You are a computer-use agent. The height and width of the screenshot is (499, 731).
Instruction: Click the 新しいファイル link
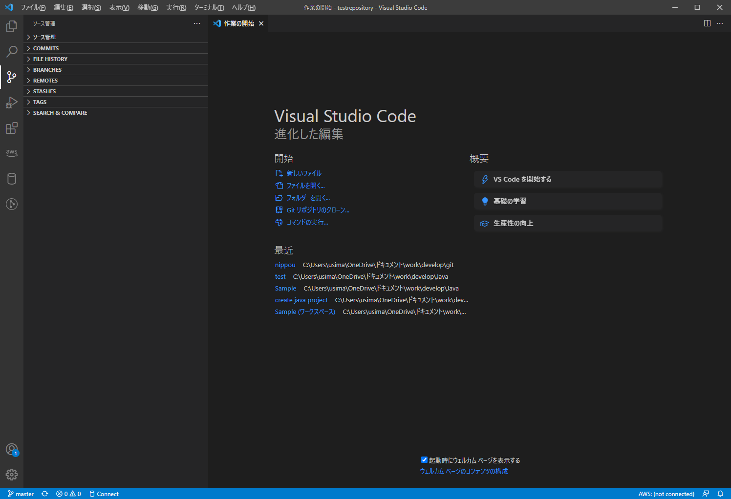pyautogui.click(x=303, y=173)
